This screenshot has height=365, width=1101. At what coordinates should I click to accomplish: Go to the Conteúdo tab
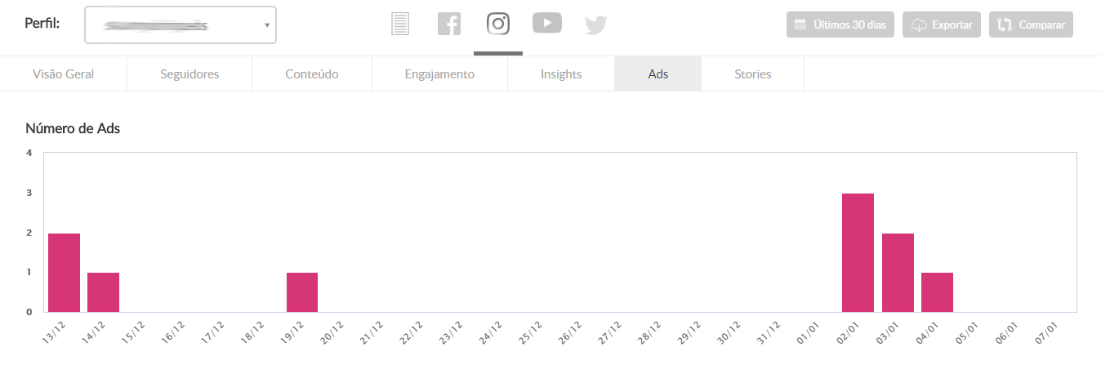(312, 74)
